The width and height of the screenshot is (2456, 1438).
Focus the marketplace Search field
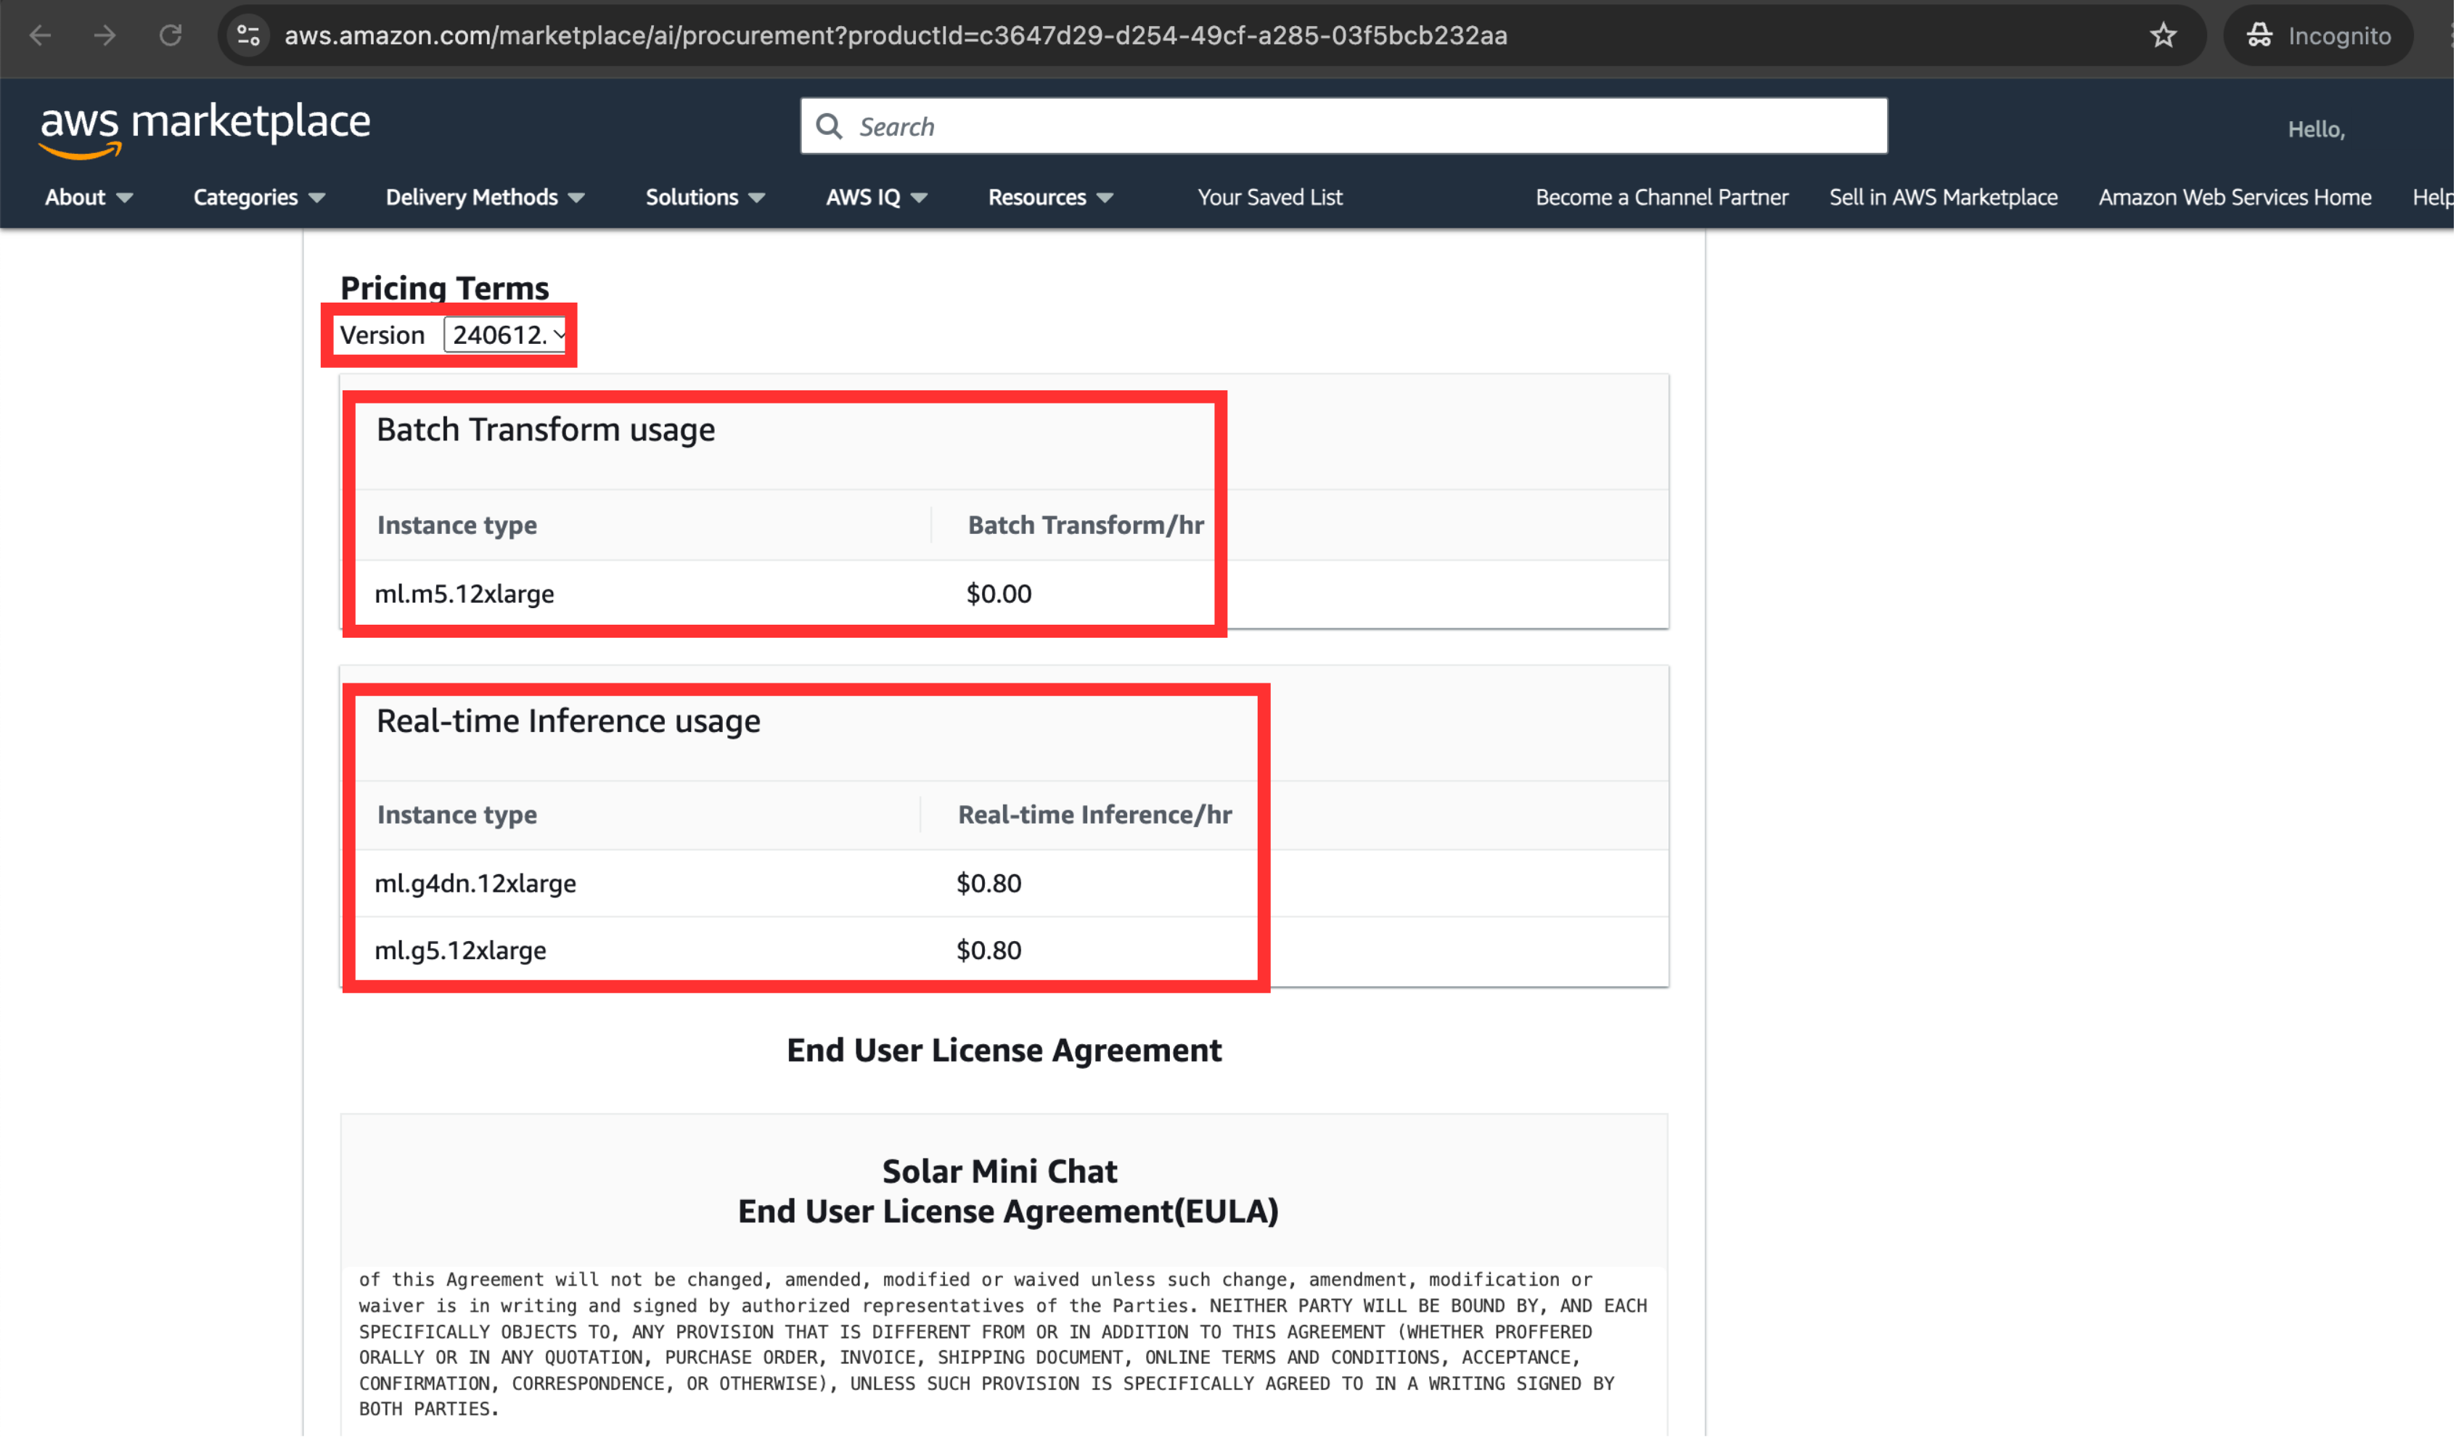pos(1344,127)
